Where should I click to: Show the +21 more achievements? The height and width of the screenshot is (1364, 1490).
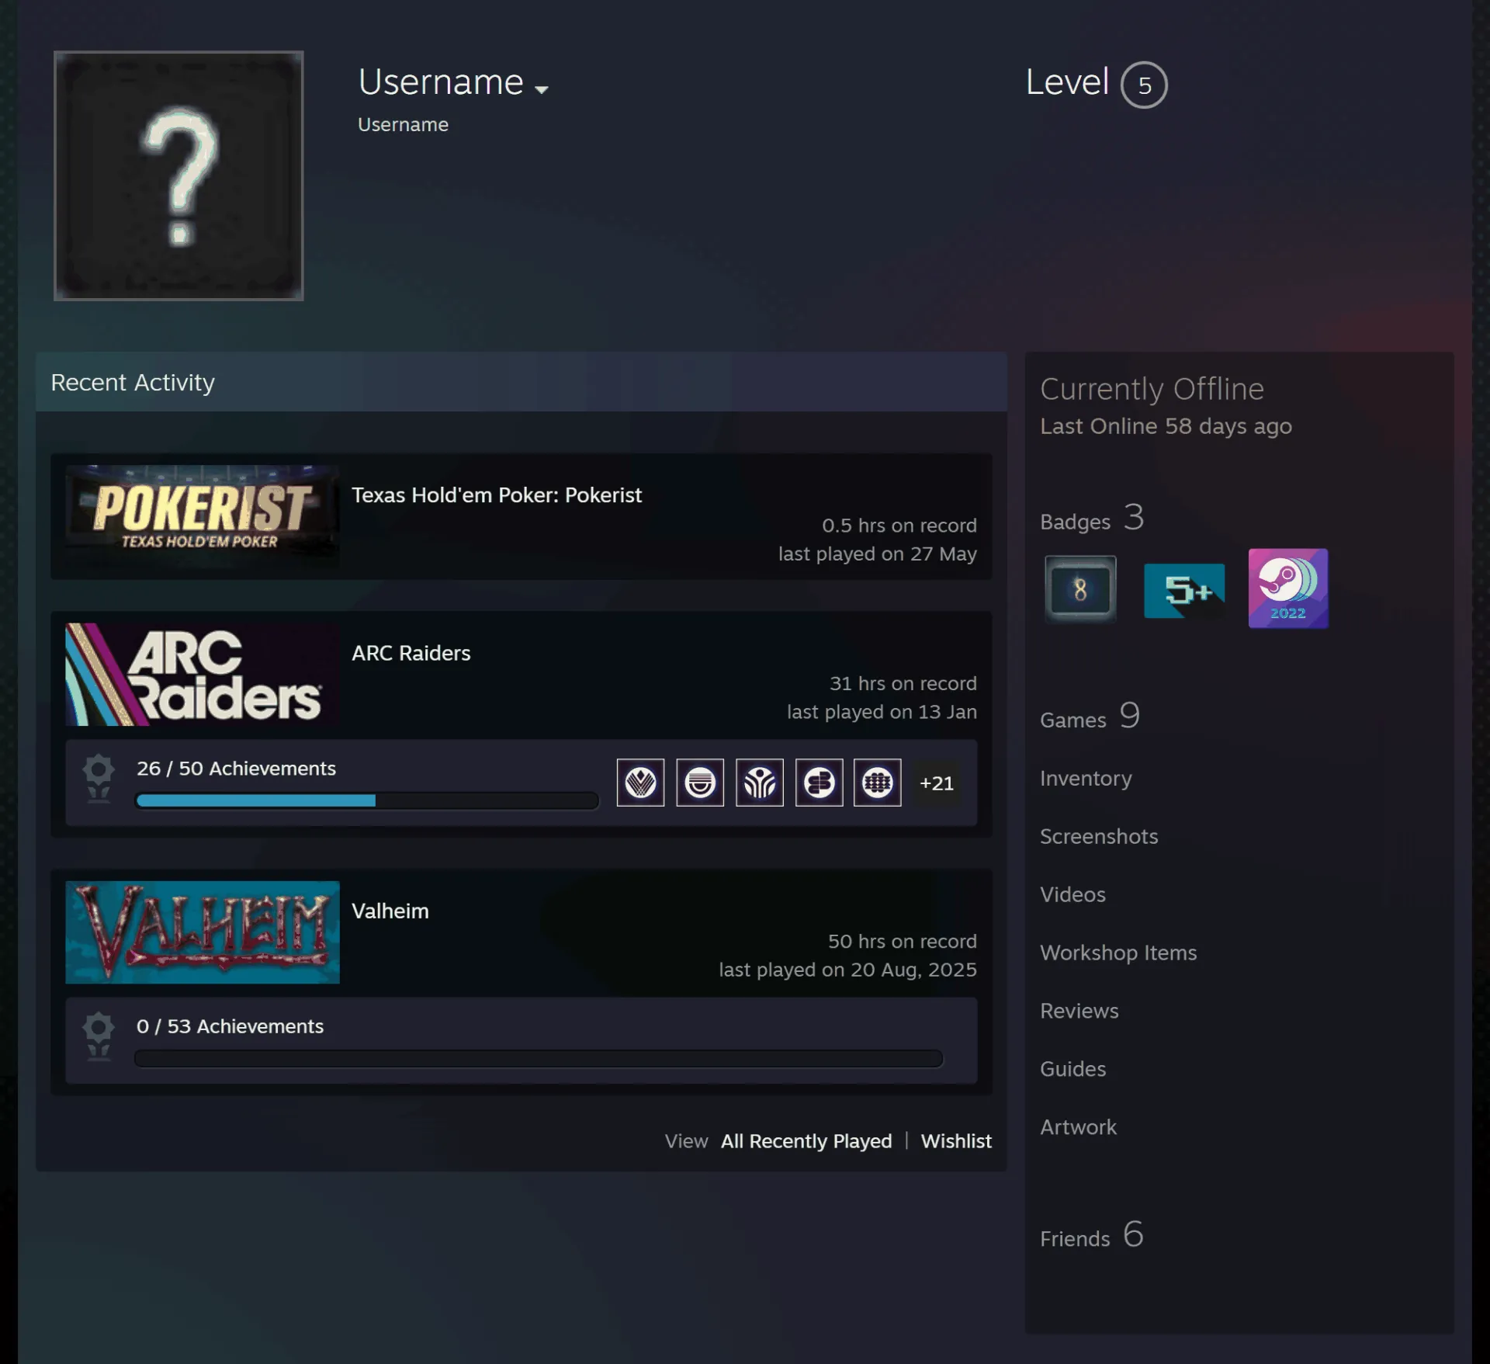tap(937, 783)
